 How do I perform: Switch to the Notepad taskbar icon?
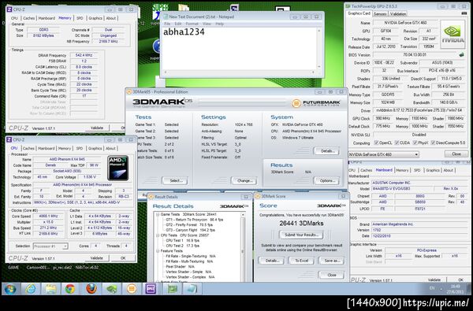pos(192,289)
